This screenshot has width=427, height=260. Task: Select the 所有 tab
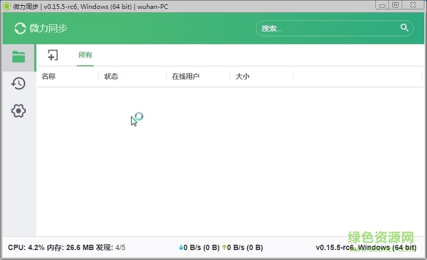[85, 55]
